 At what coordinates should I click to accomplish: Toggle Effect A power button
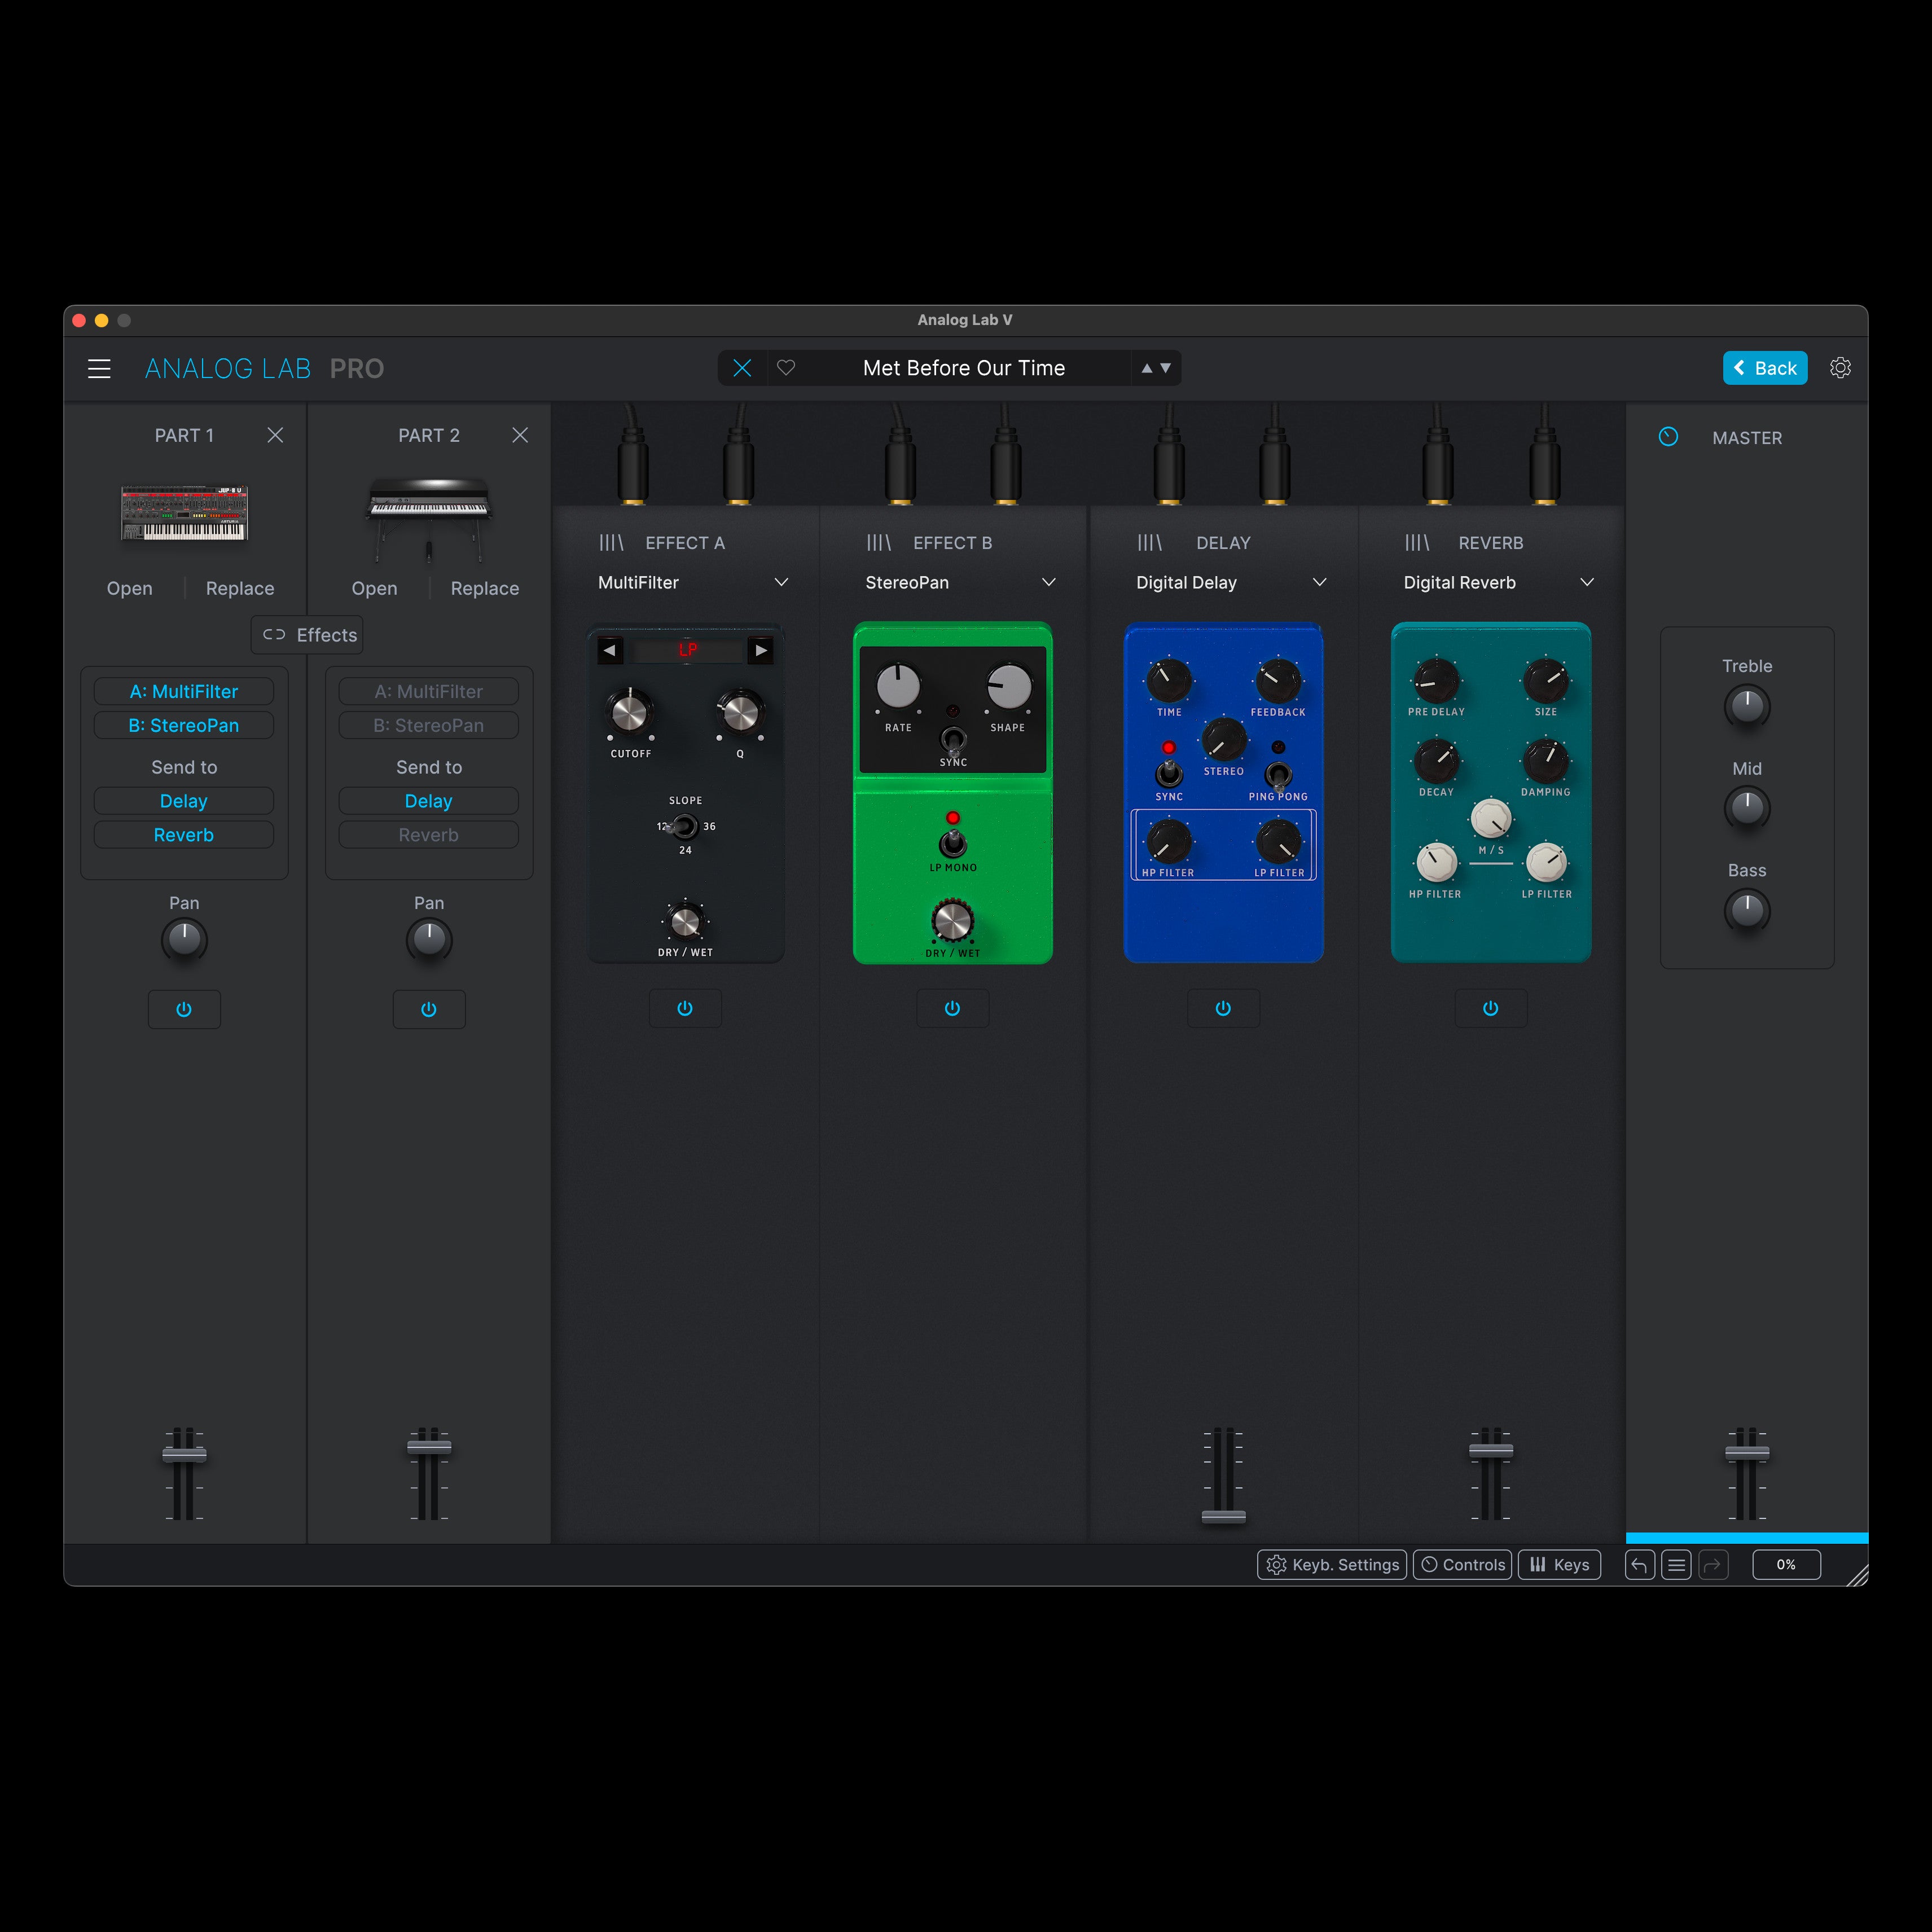point(685,1008)
